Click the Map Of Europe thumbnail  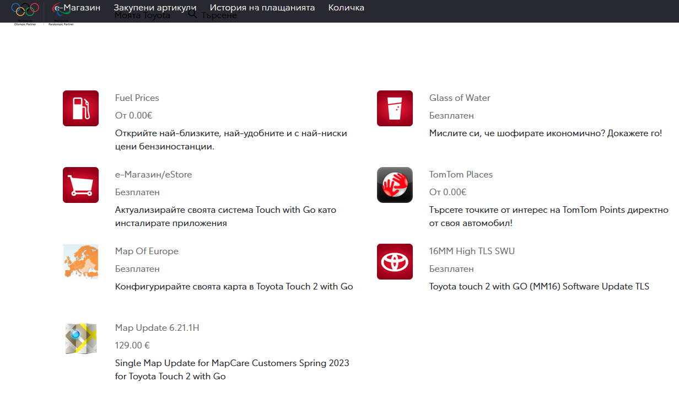(x=80, y=261)
